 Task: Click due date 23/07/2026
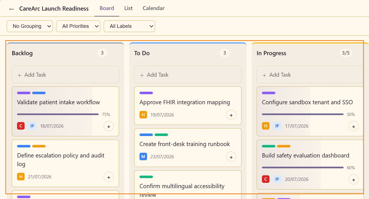tap(162, 157)
